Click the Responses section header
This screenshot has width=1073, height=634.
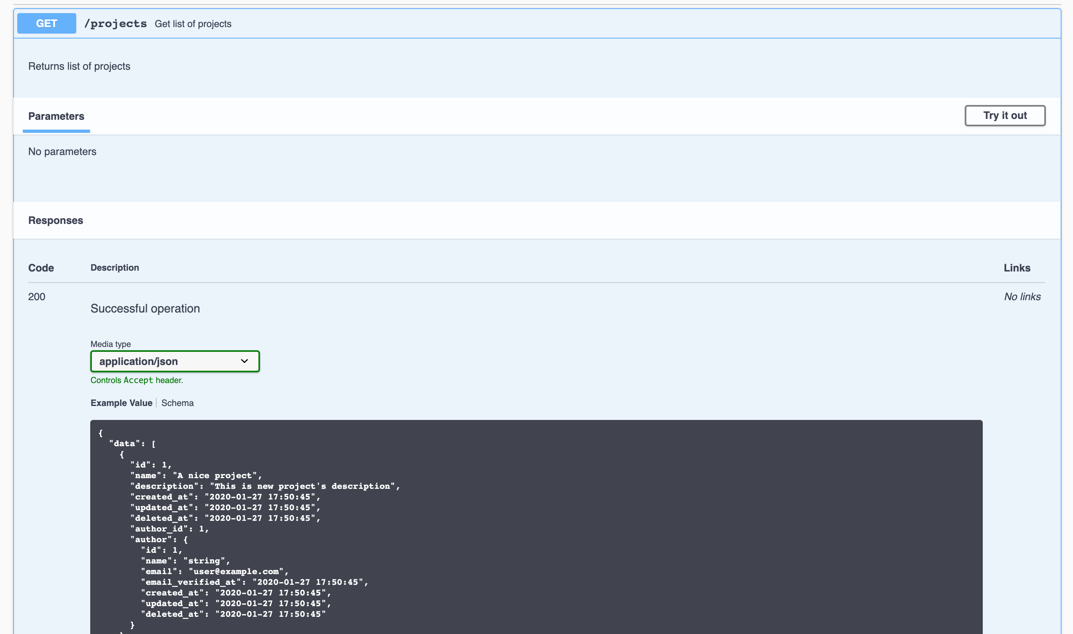click(x=55, y=221)
